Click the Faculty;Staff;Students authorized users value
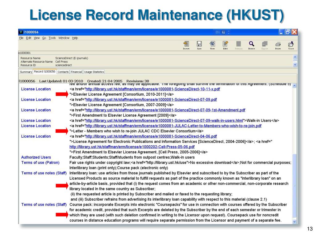Viewport: 316px width, 237px height. pyautogui.click(x=132, y=157)
